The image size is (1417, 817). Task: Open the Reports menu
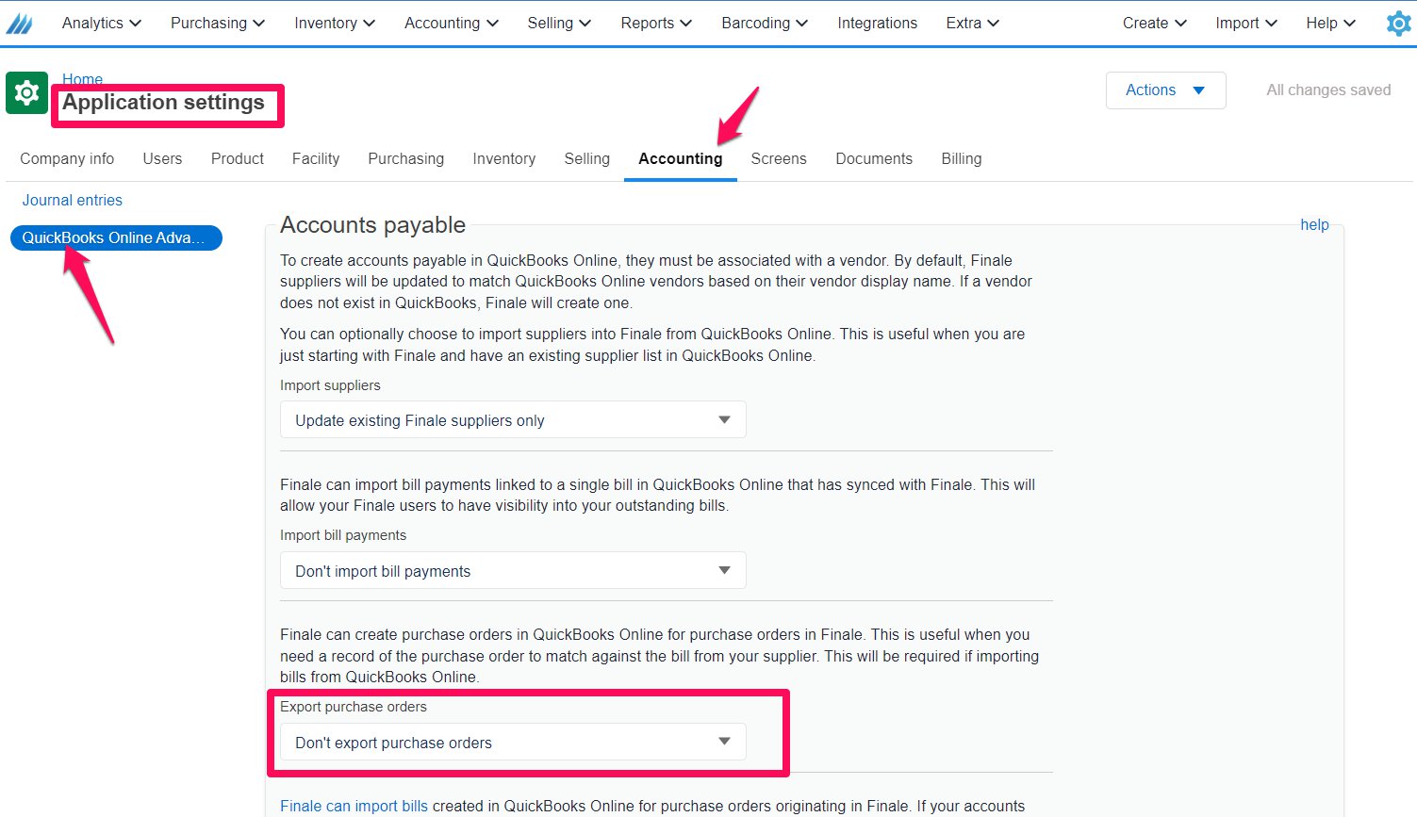tap(656, 23)
